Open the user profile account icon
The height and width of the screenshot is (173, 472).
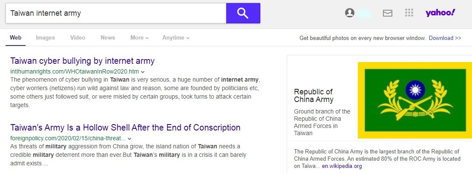pos(350,13)
